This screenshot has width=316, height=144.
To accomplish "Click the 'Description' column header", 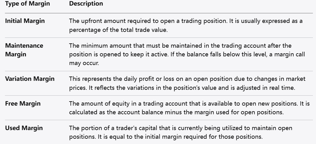I will [x=86, y=4].
